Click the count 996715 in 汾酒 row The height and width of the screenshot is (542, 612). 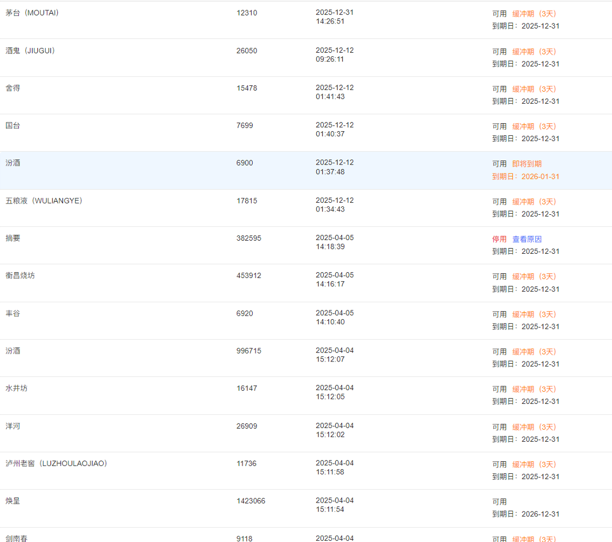point(249,351)
